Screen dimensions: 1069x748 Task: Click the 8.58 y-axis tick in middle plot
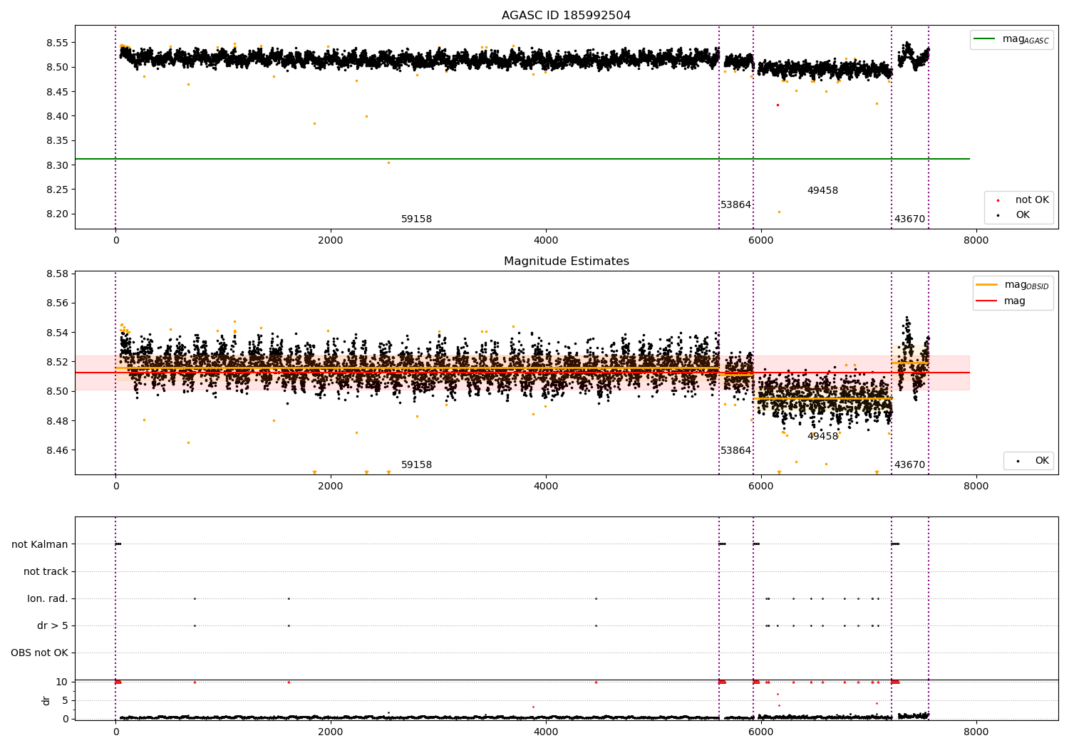[x=57, y=274]
